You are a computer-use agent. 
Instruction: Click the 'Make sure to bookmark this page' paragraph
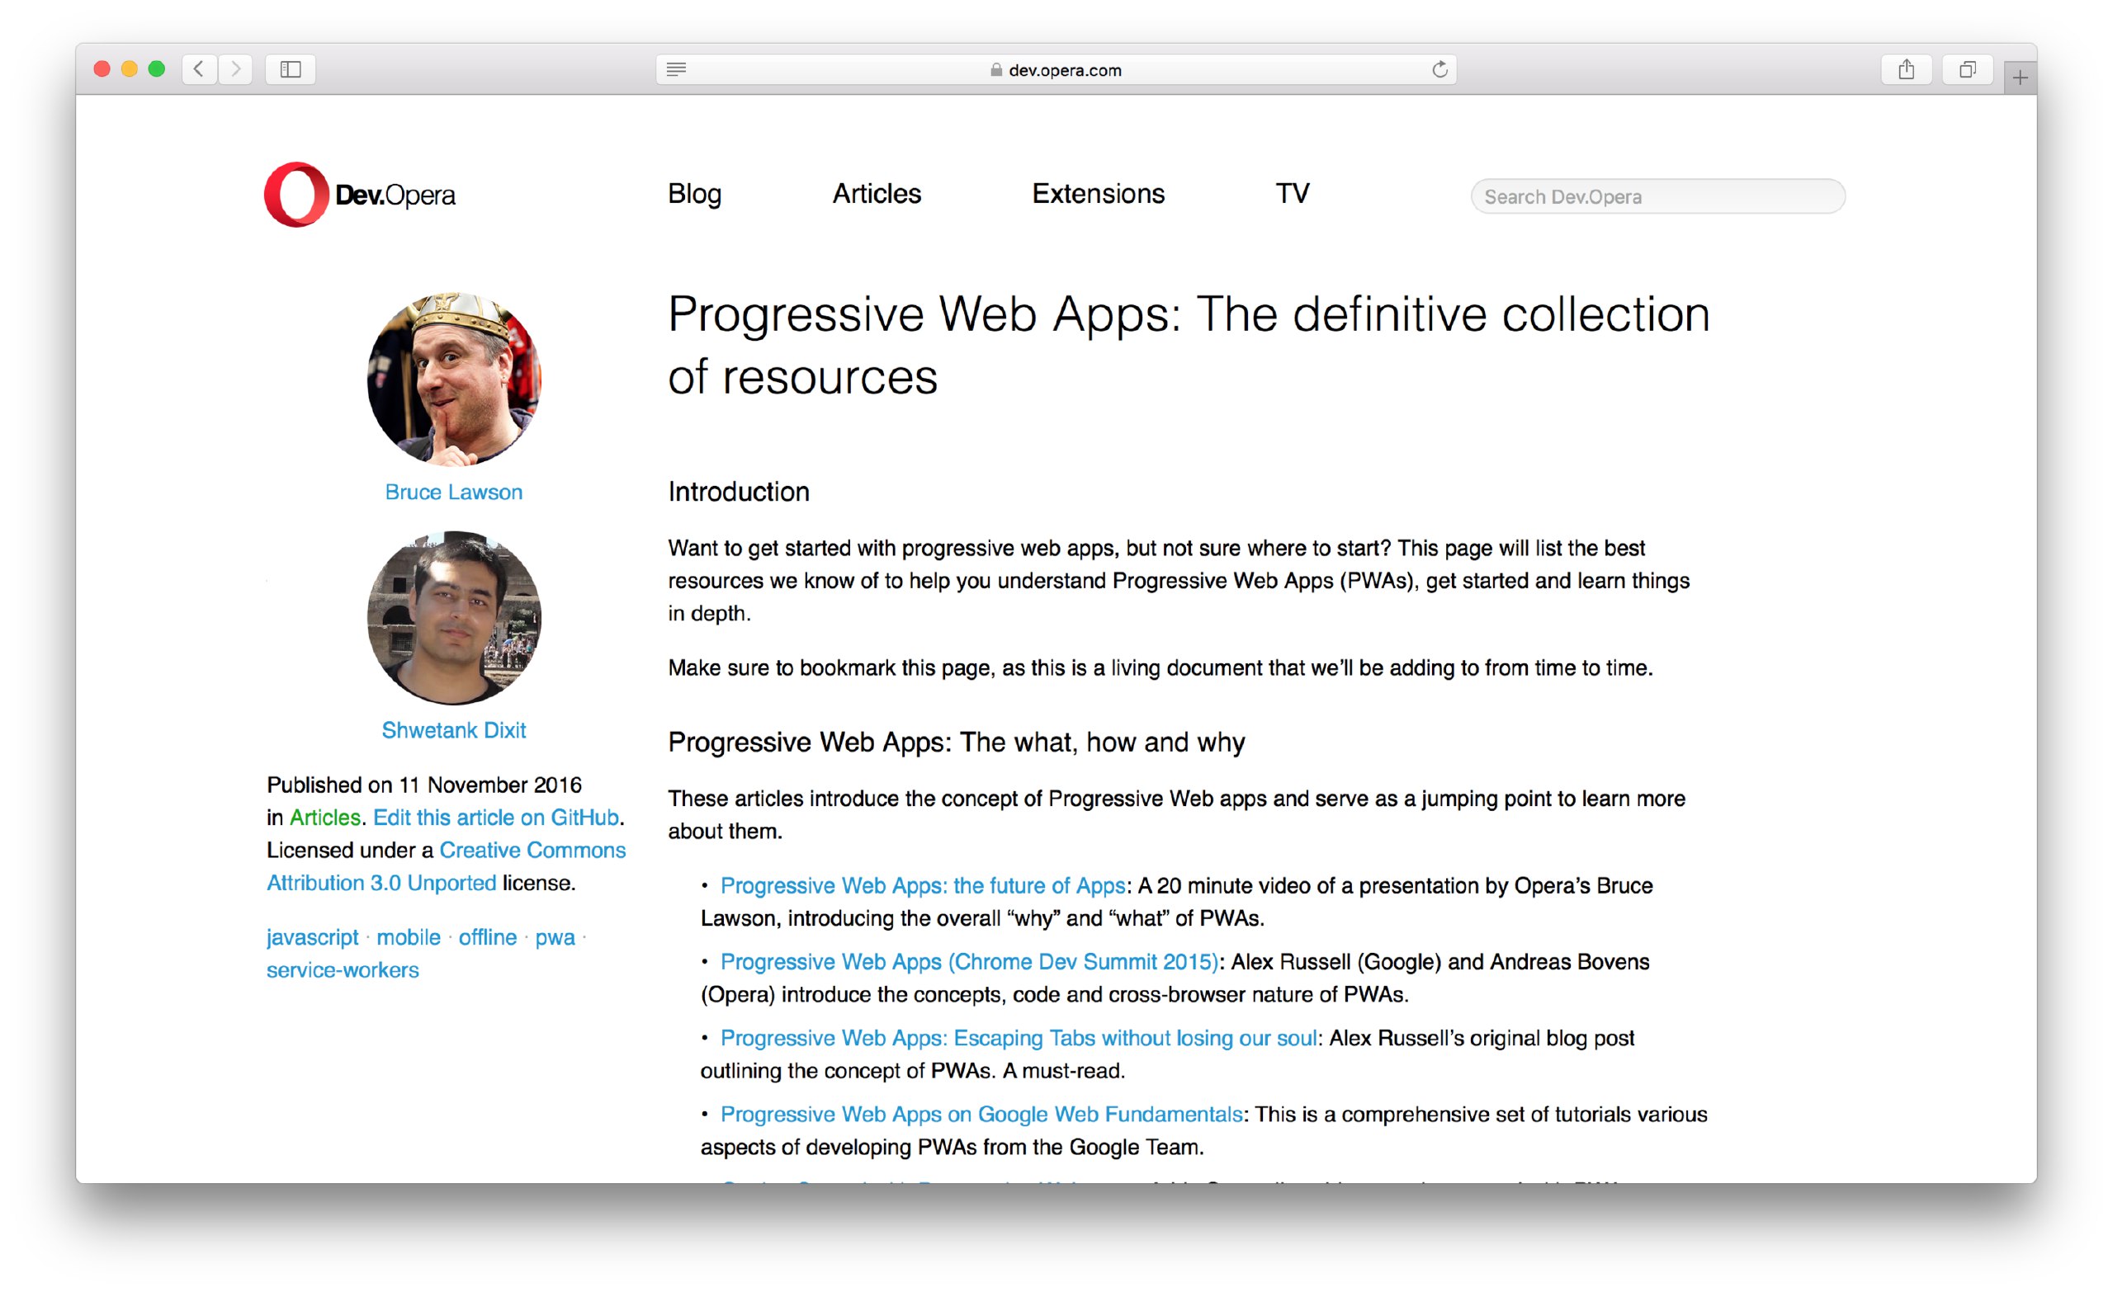click(1160, 669)
